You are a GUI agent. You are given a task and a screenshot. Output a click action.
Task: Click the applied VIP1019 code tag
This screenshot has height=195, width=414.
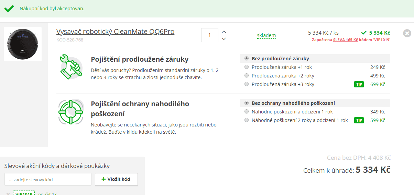point(24,194)
